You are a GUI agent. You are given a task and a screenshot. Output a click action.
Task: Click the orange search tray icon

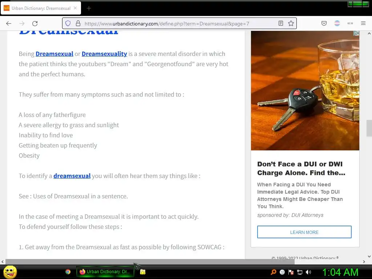pyautogui.click(x=274, y=272)
